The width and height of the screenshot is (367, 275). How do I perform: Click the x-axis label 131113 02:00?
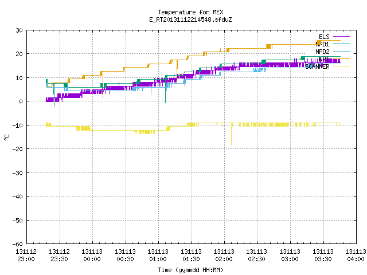coord(224,256)
